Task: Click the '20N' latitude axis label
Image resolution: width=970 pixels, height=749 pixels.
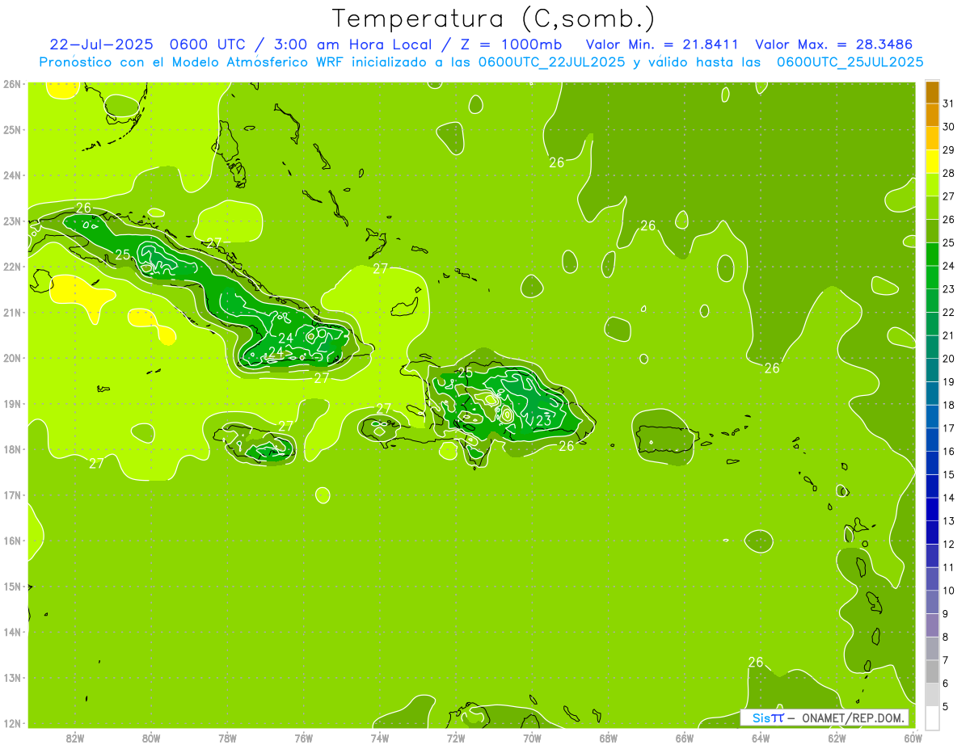Action: pyautogui.click(x=12, y=357)
